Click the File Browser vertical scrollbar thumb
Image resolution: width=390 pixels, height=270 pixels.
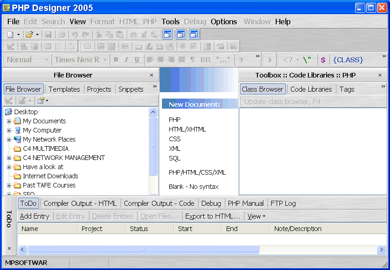click(153, 146)
